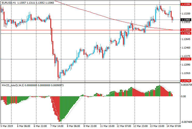Select the 1.13395 red resistance price label
192x129 pixels.
186,4
